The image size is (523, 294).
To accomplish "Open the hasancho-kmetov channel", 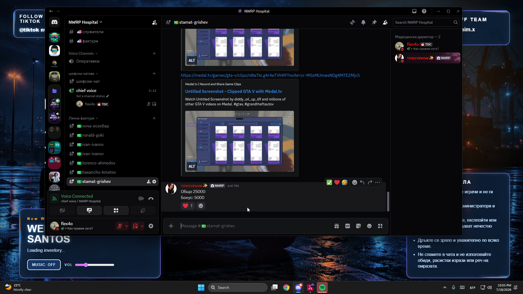I will coord(112,172).
